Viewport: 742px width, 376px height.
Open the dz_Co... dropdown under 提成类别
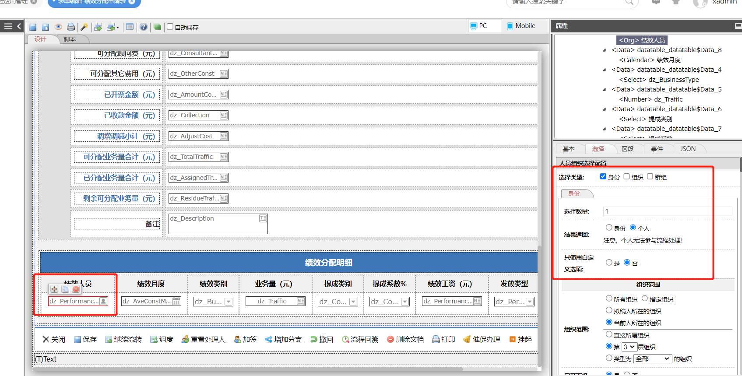tap(353, 302)
